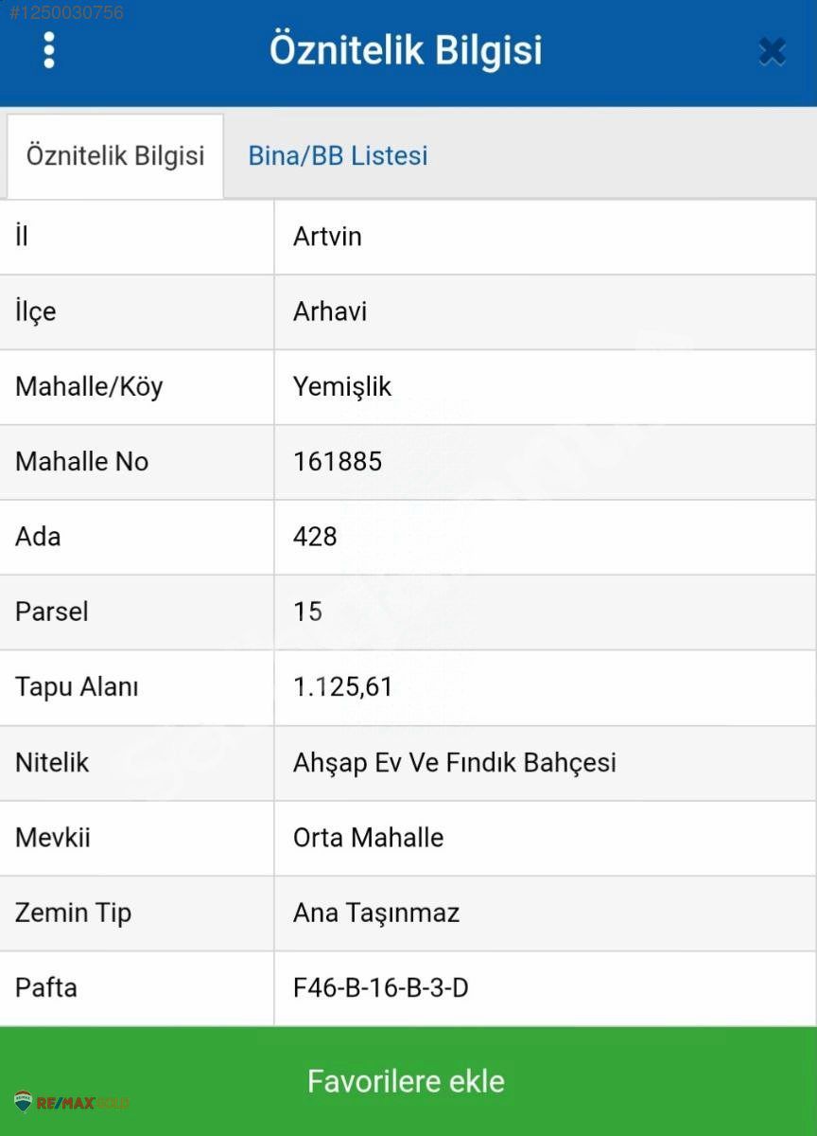Open the three-dot options menu
This screenshot has height=1136, width=817.
click(x=49, y=50)
